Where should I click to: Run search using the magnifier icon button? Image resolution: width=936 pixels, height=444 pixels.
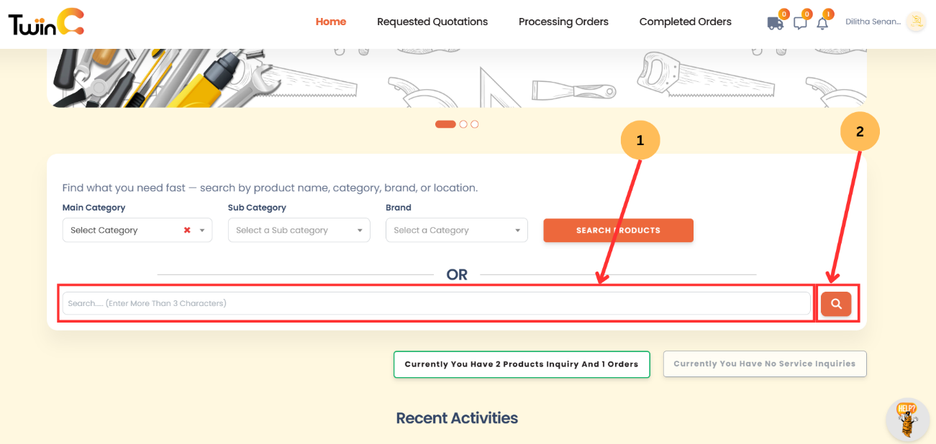click(835, 303)
